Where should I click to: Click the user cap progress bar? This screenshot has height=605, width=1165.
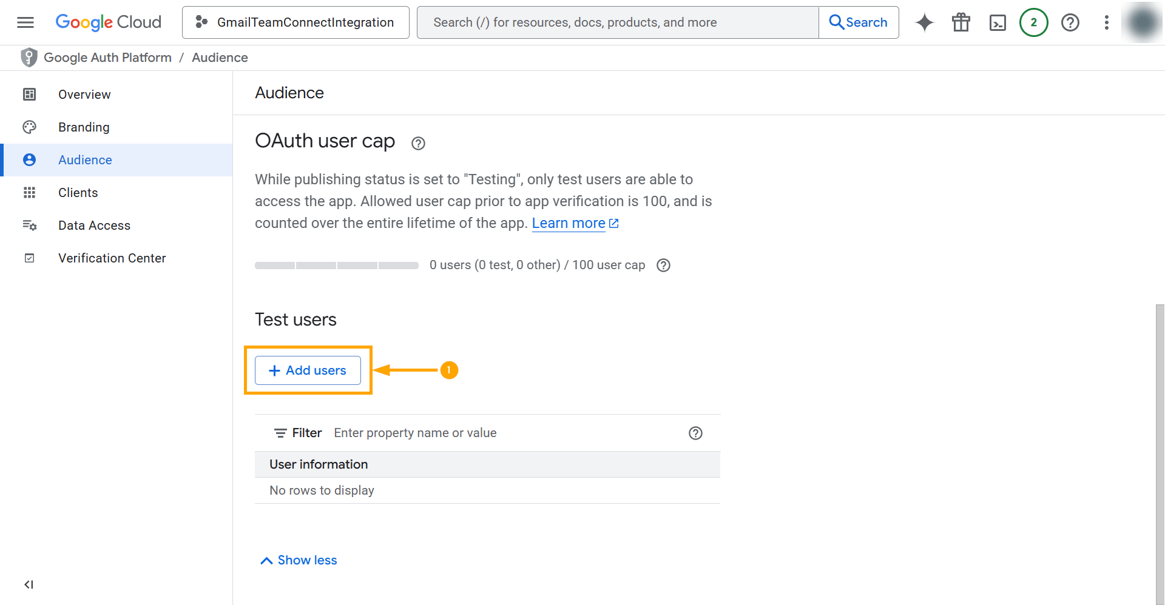336,266
